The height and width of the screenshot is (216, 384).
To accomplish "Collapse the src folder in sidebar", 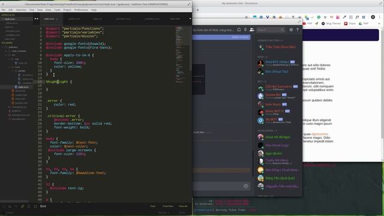I will [x=7, y=55].
